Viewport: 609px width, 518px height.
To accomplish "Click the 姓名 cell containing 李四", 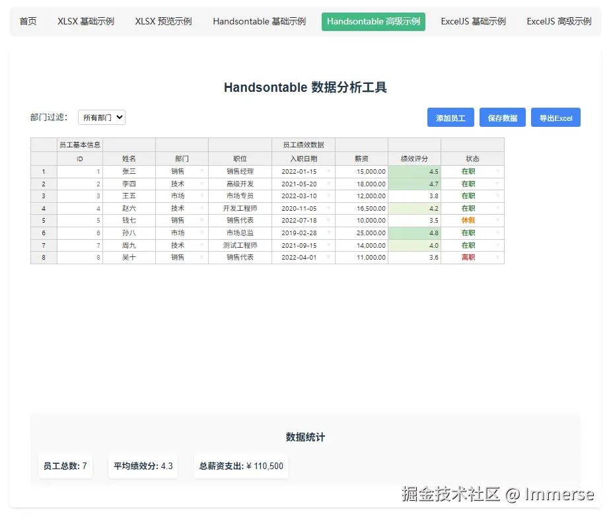I will pos(129,184).
